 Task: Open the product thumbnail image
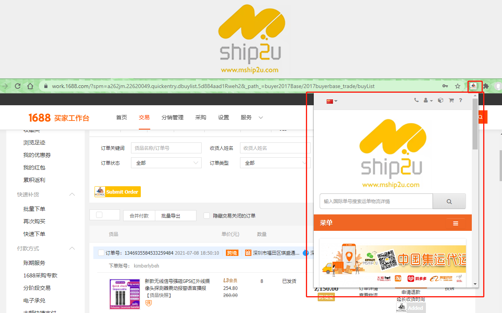click(125, 294)
